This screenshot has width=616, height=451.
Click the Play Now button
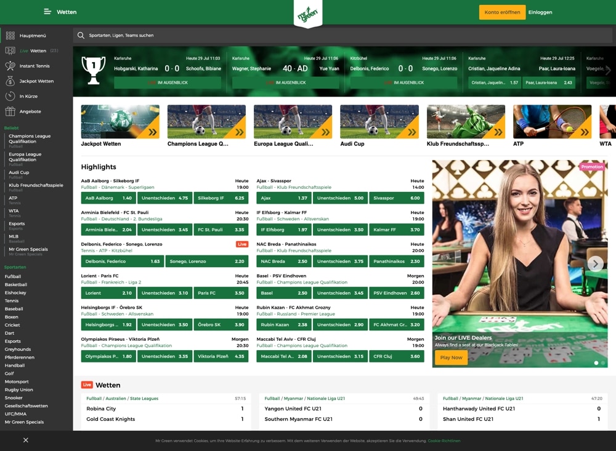point(451,357)
